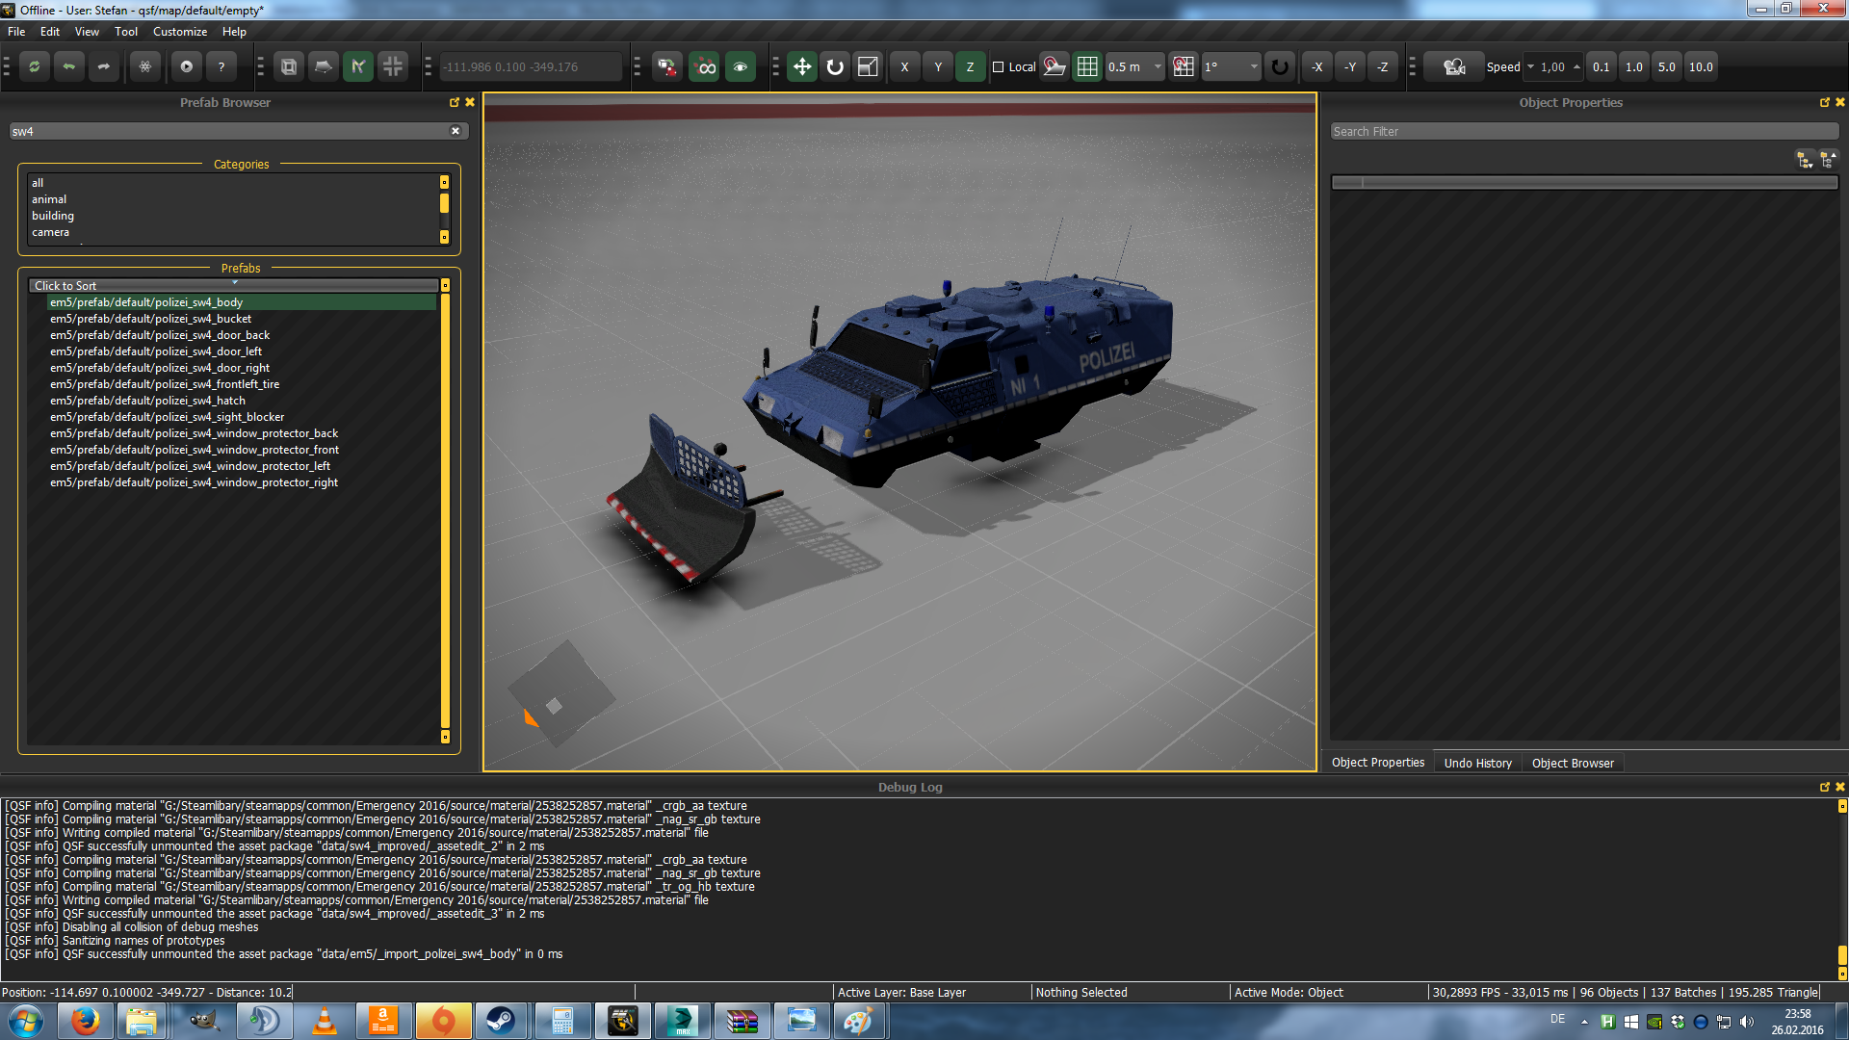Image resolution: width=1849 pixels, height=1040 pixels.
Task: Click the wireframe cube toolbar icon
Action: (x=289, y=66)
